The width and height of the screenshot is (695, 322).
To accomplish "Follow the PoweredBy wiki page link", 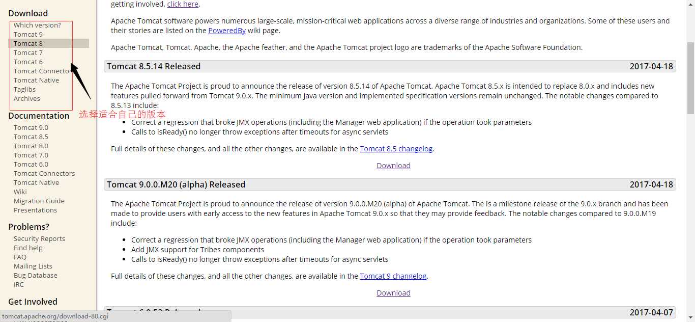I will coord(227,31).
